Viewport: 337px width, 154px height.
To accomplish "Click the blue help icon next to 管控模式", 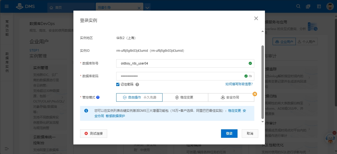I will [x=98, y=97].
